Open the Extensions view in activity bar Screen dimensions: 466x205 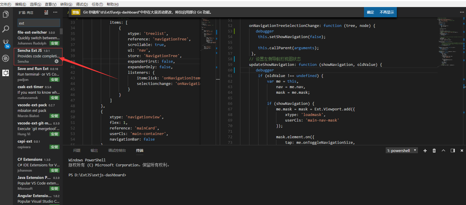[x=6, y=73]
